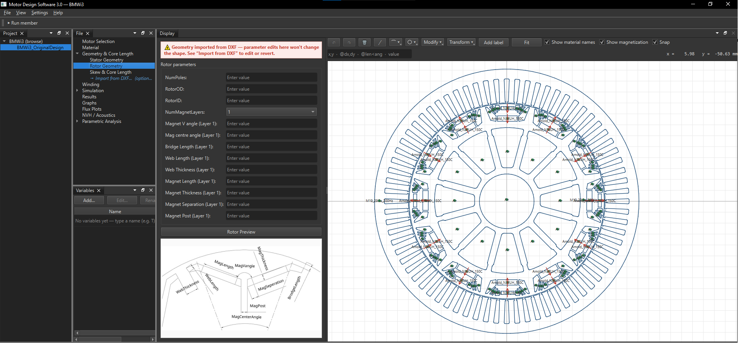The image size is (738, 343).
Task: Click the Add... button in the Variables panel
Action: tap(89, 200)
